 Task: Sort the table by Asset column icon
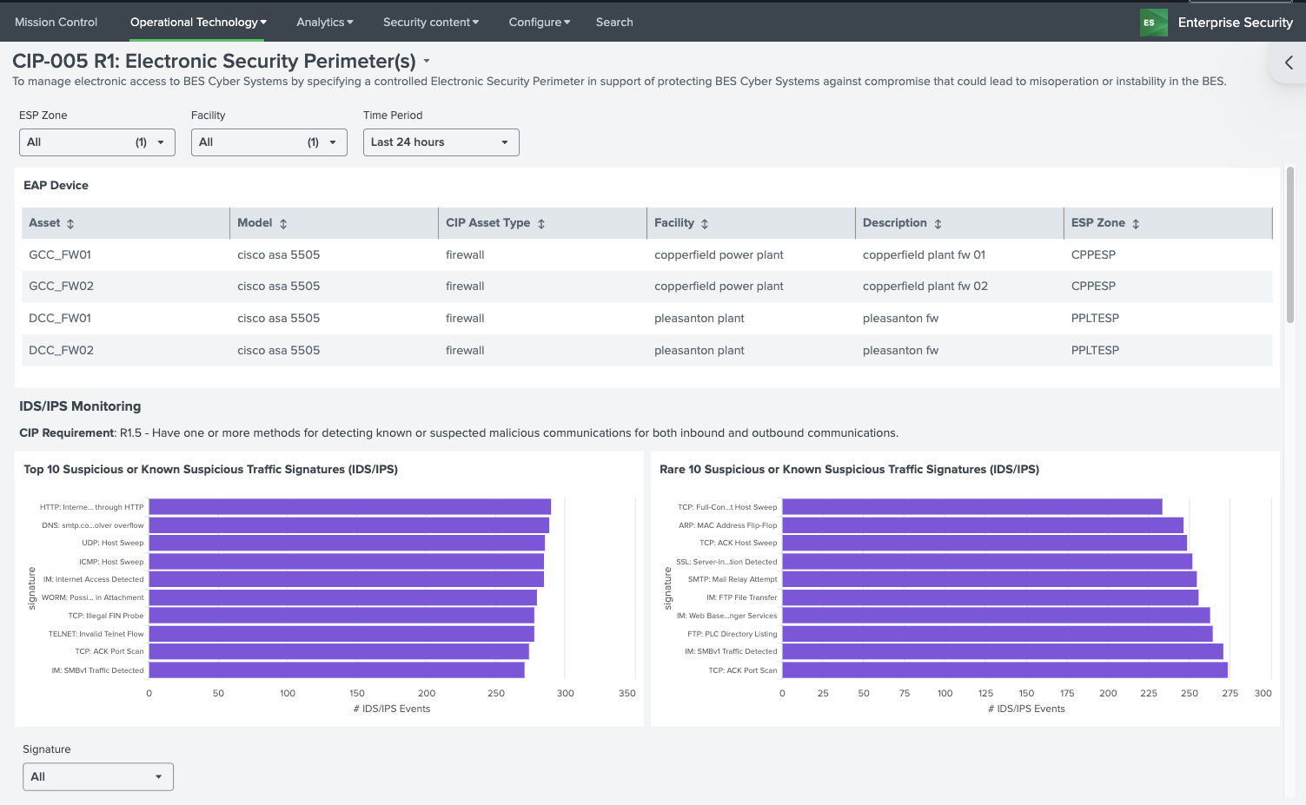[70, 224]
